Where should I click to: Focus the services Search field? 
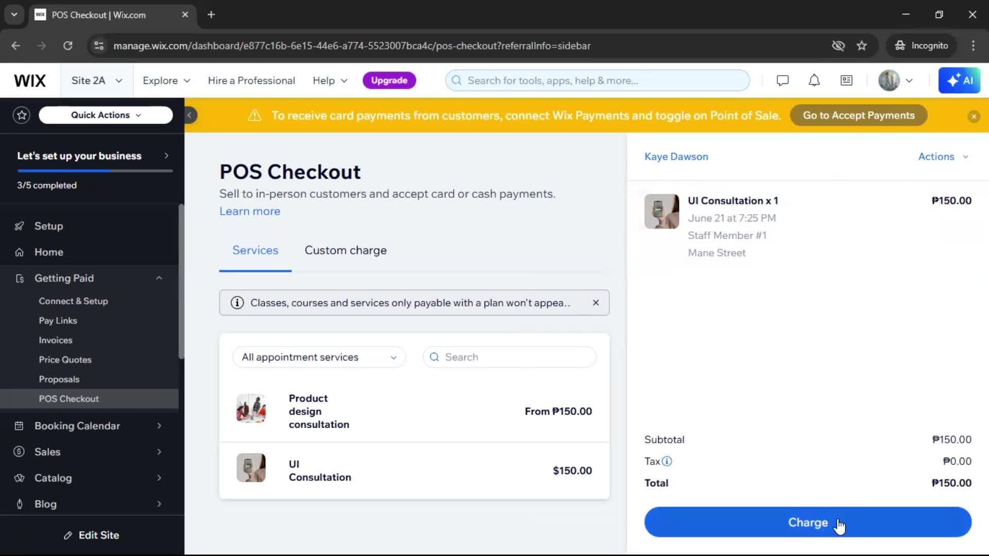tap(509, 357)
